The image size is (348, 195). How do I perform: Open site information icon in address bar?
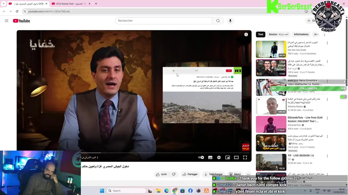click(x=25, y=11)
